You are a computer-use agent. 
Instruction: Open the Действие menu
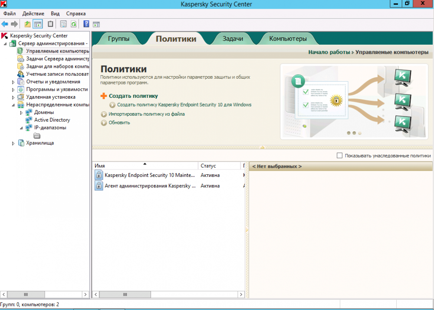click(33, 13)
